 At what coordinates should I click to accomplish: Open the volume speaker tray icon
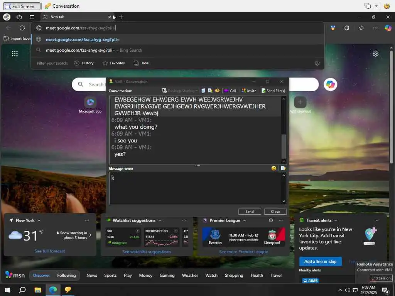pyautogui.click(x=348, y=290)
